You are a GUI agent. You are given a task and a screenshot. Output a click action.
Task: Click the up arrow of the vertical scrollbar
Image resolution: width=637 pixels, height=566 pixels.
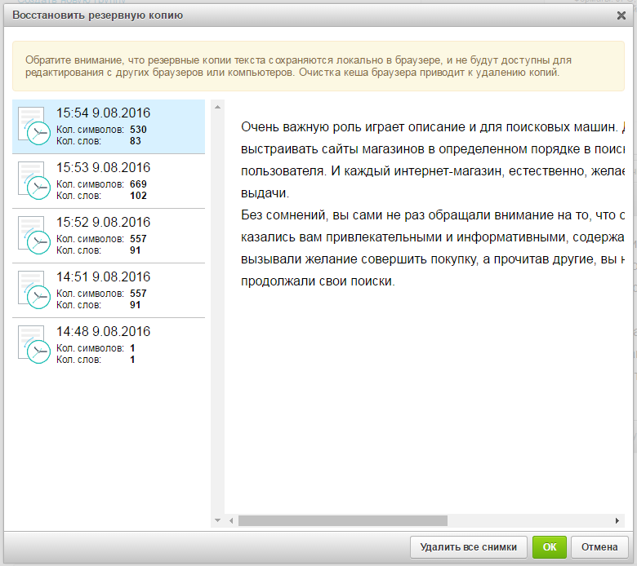217,106
